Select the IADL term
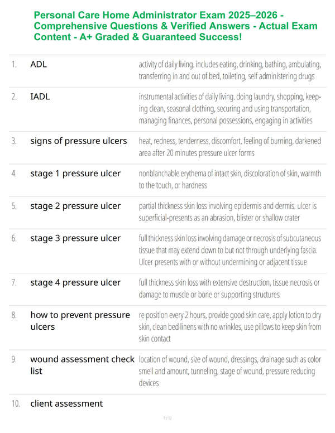The height and width of the screenshot is (433, 335). [40, 97]
